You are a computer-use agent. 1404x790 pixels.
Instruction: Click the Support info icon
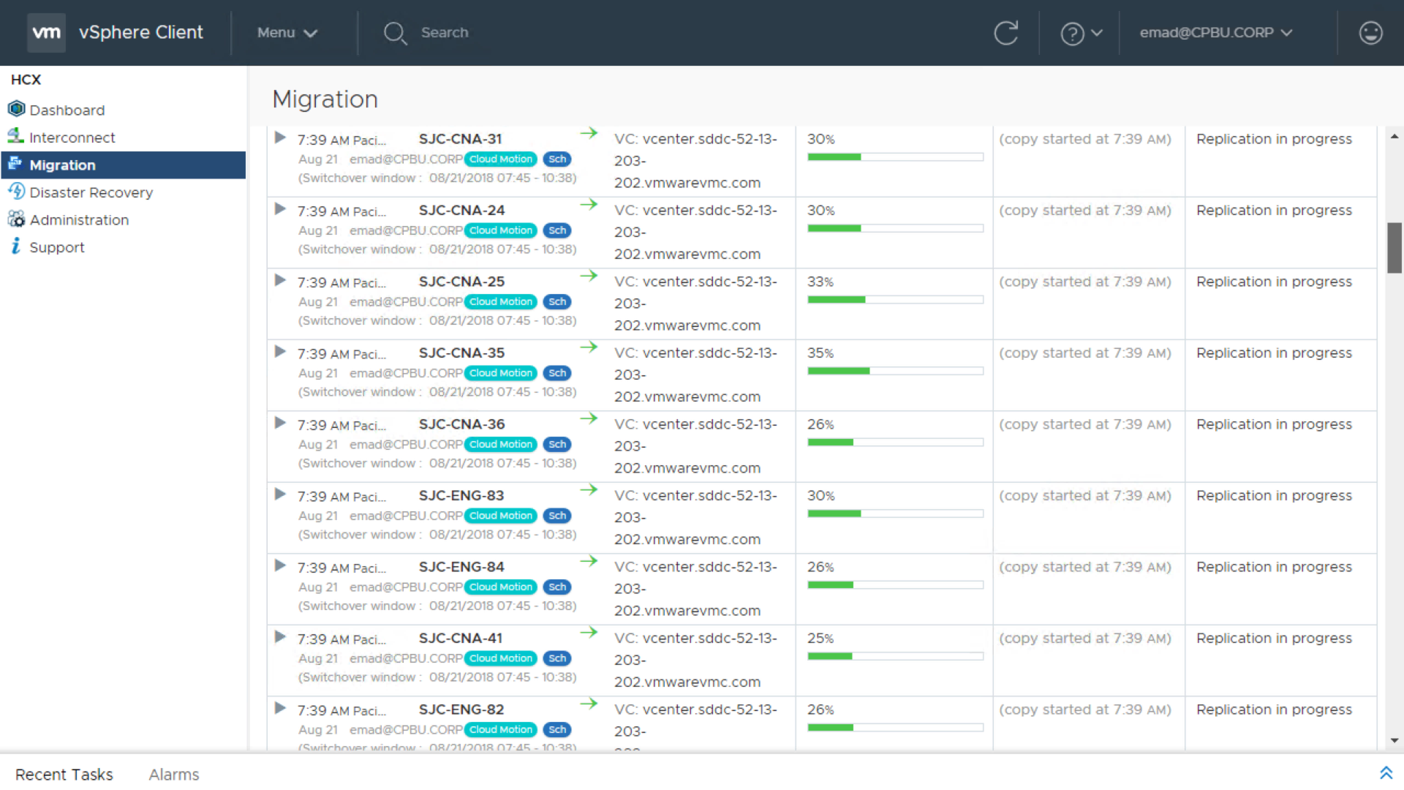pos(16,247)
